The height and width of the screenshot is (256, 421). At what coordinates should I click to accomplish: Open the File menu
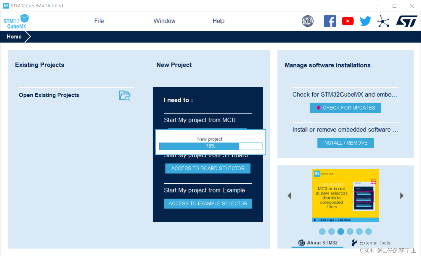point(99,21)
